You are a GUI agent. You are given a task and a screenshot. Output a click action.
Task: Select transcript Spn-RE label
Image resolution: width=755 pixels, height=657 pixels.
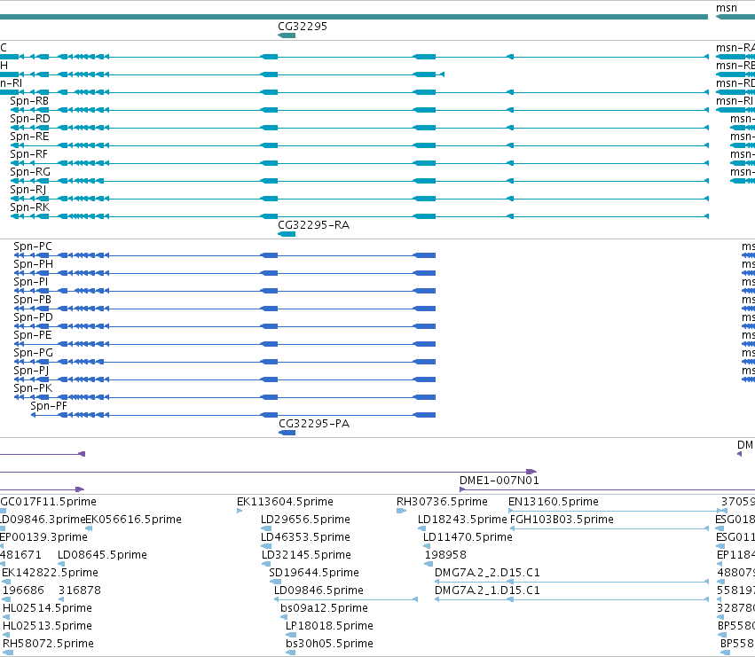[29, 137]
